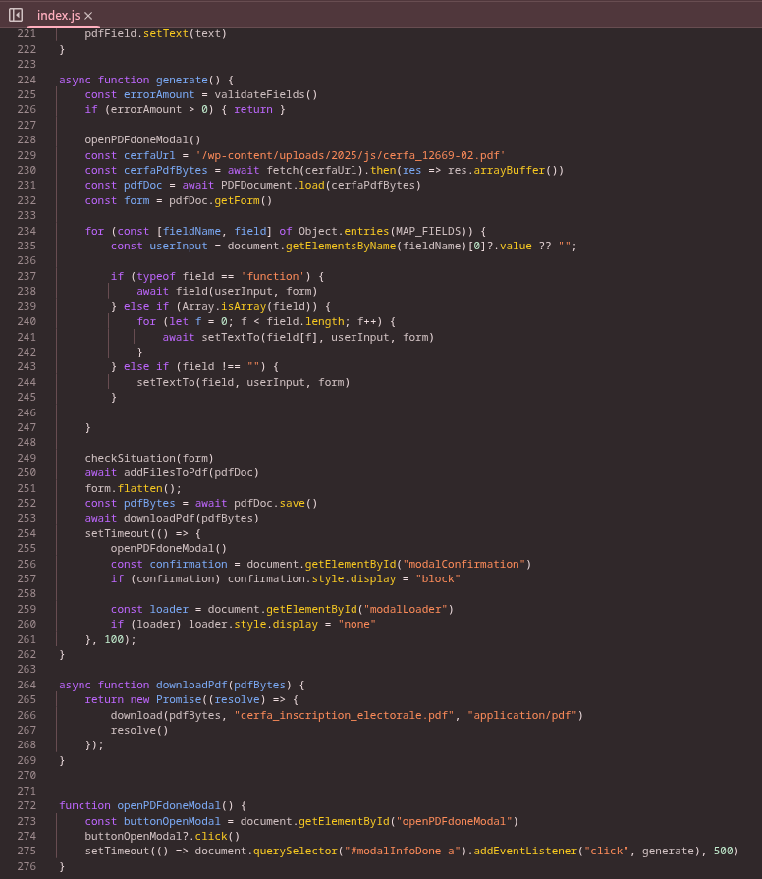Close the index.js tab
The width and height of the screenshot is (762, 879).
point(88,16)
